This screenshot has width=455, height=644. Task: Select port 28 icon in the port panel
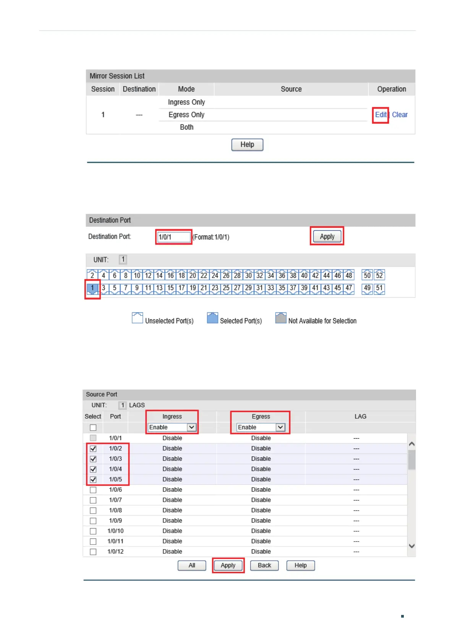(x=237, y=275)
